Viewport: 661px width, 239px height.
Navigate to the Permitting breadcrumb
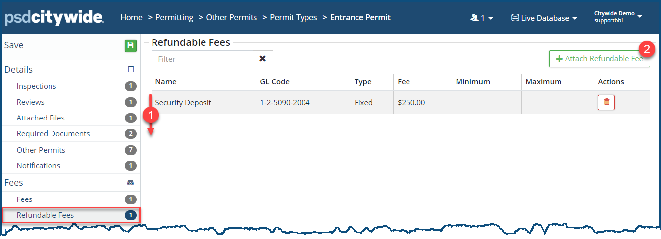pyautogui.click(x=174, y=17)
